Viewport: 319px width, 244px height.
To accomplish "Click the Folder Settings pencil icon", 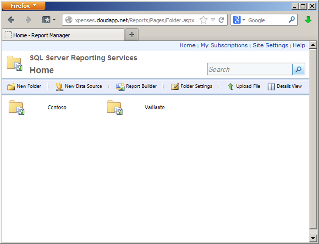I will click(x=175, y=87).
